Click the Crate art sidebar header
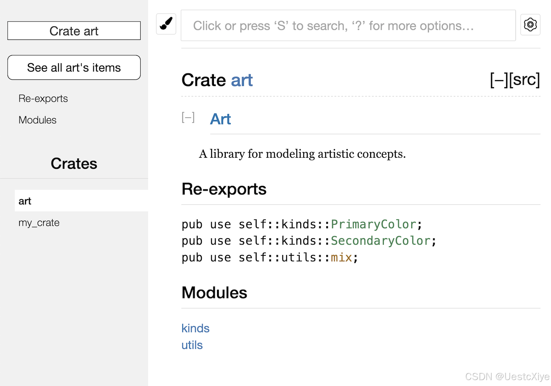Viewport: 551px width, 386px height. [74, 31]
